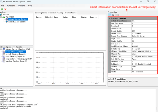Click the Time column header
The image size is (158, 112).
pos(76,17)
